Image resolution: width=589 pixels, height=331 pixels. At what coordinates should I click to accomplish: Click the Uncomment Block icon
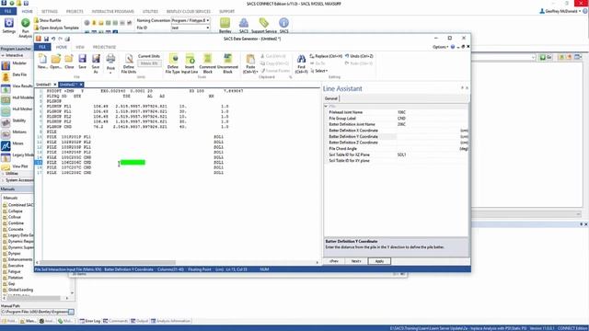(227, 63)
